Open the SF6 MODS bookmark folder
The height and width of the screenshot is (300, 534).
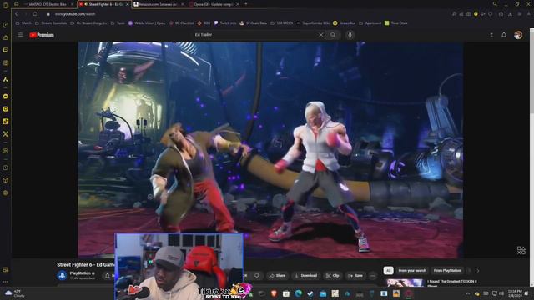[x=282, y=23]
